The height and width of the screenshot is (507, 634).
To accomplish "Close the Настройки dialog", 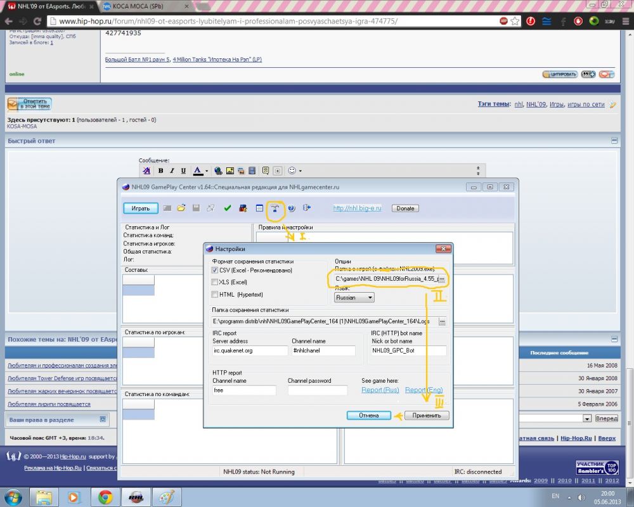I will pyautogui.click(x=443, y=248).
